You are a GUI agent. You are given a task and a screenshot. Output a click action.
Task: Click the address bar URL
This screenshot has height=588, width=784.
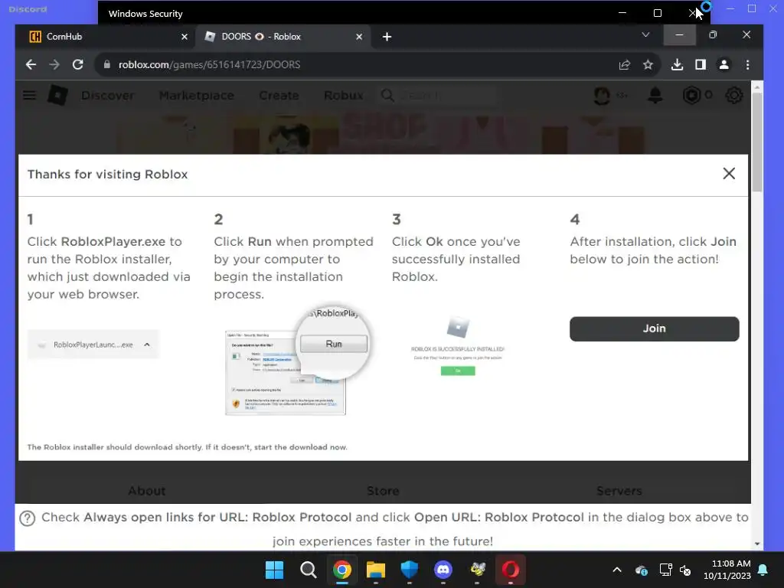(209, 64)
